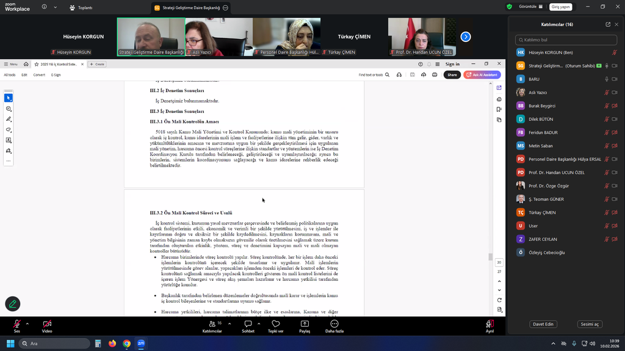Viewport: 625px width, 351px height.
Task: Click the Ayrıl leave meeting icon
Action: pos(490,324)
